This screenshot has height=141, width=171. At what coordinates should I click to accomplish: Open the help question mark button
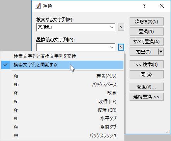[144, 6]
